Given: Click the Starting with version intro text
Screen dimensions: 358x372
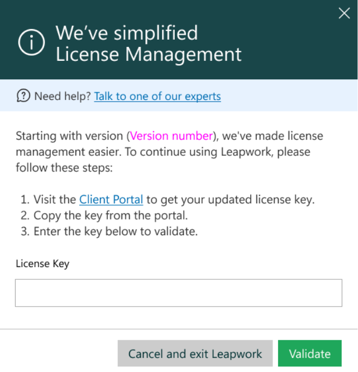Looking at the screenshot, I should (x=69, y=136).
